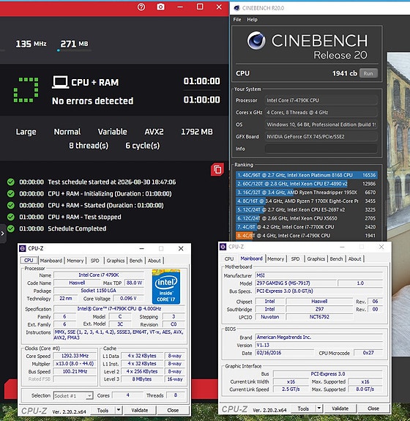Open the Help menu in Cinebench
This screenshot has height=421, width=410.
pos(252,20)
